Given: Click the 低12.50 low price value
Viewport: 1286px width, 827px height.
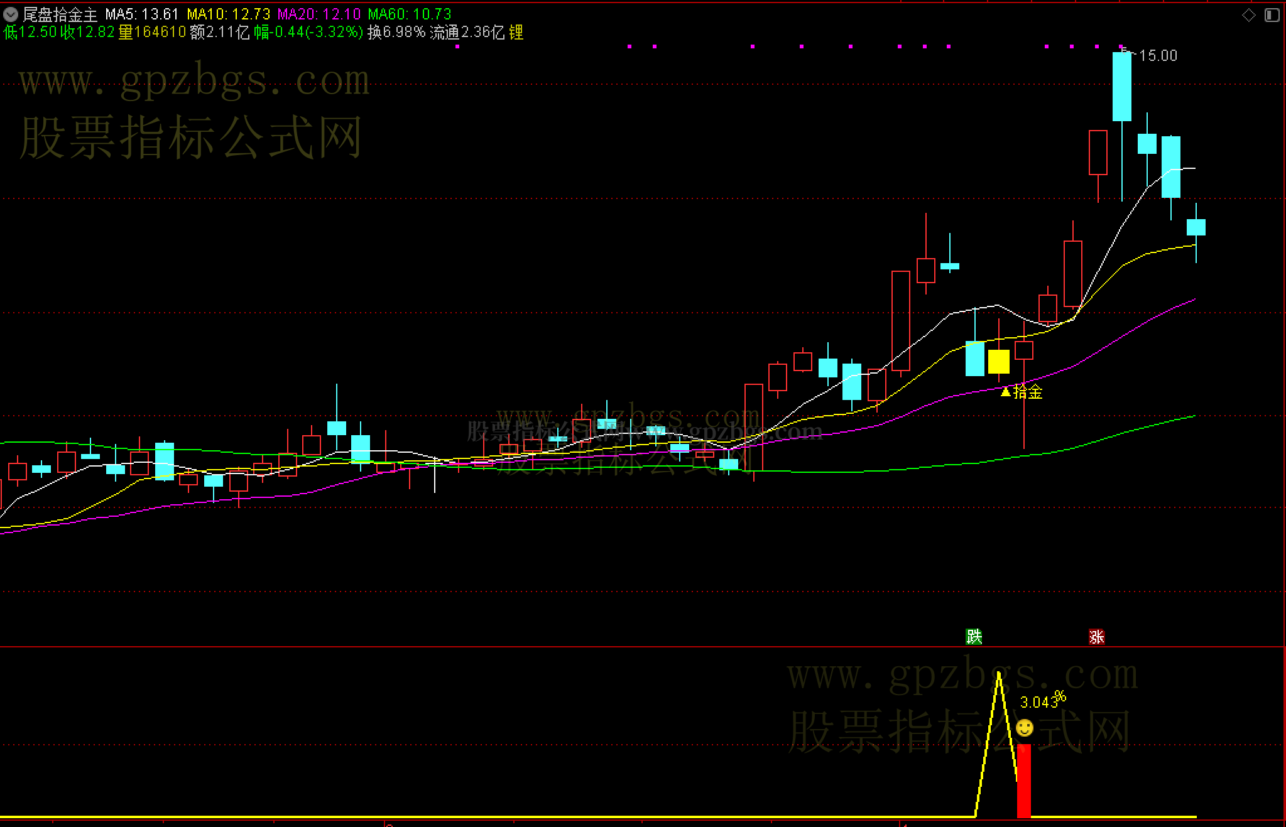Looking at the screenshot, I should (x=30, y=32).
